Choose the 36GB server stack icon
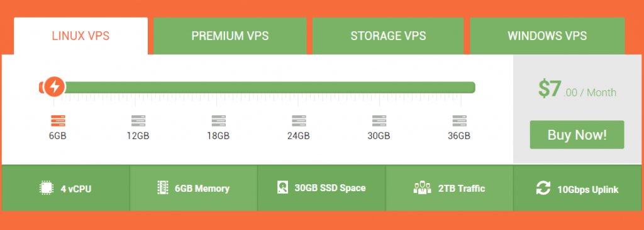Viewport: 644px width, 230px height. (460, 121)
